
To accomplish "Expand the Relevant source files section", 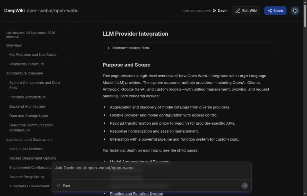I will click(190, 48).
